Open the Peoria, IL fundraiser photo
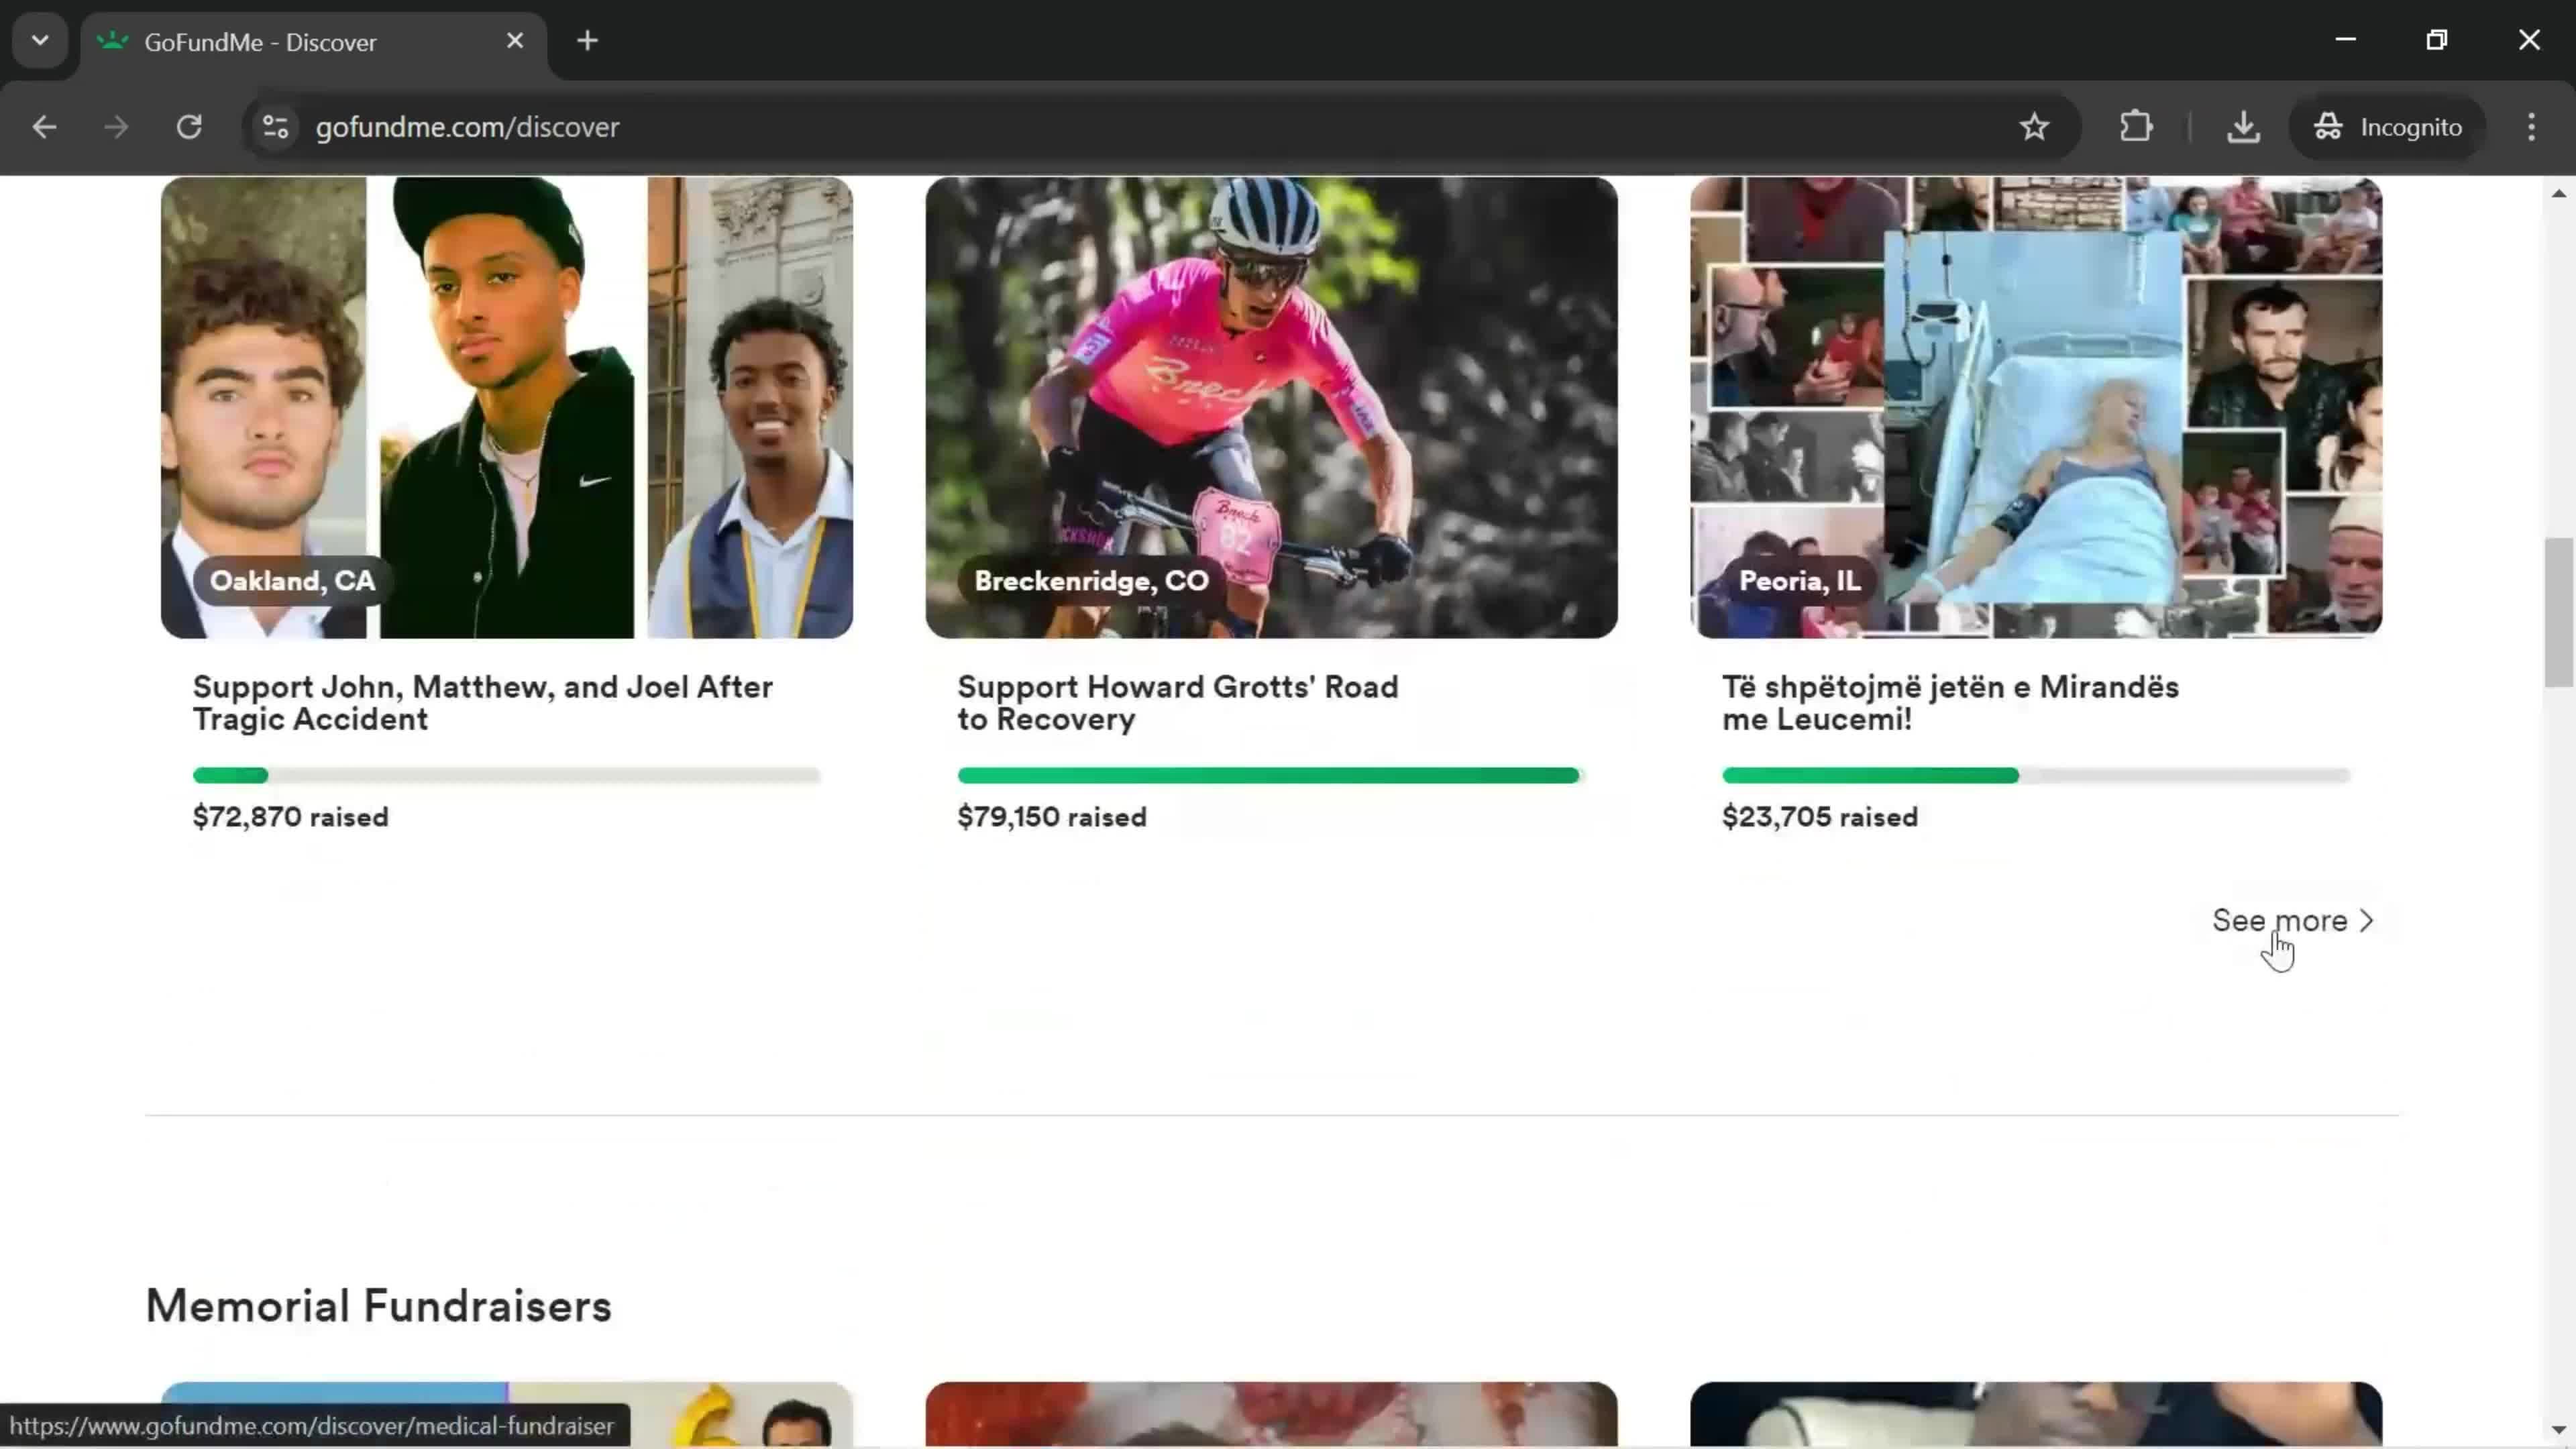The width and height of the screenshot is (2576, 1449). point(2036,407)
